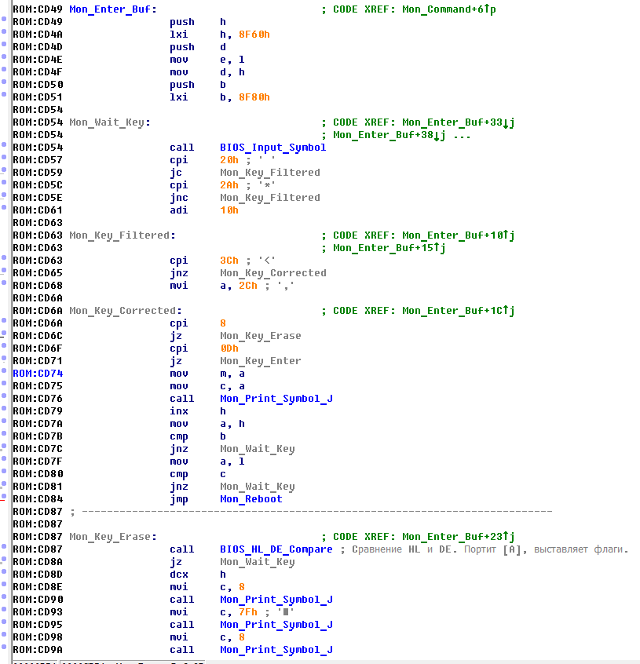This screenshot has height=664, width=640.
Task: Click the highlighted ROM:CD74 address
Action: click(38, 374)
